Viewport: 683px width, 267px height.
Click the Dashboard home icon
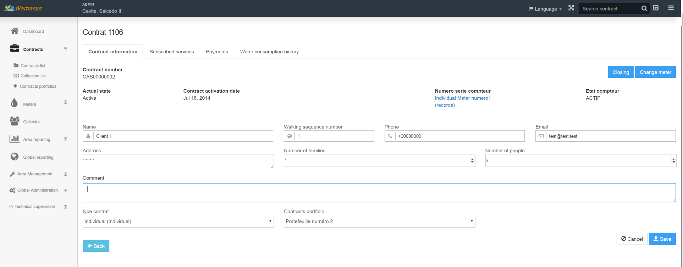pyautogui.click(x=15, y=31)
